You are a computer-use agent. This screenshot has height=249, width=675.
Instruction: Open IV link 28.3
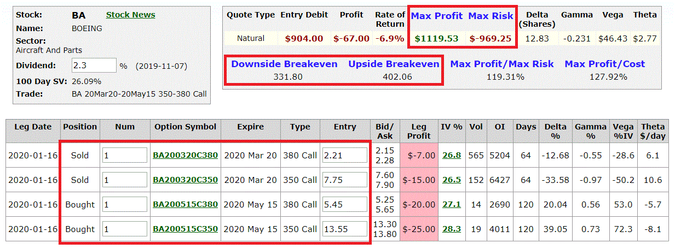pos(452,229)
